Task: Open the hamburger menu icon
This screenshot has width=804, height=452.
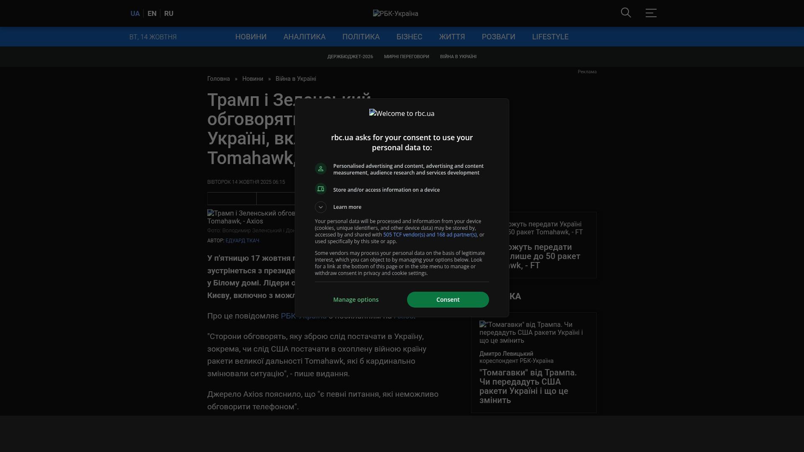Action: (651, 13)
